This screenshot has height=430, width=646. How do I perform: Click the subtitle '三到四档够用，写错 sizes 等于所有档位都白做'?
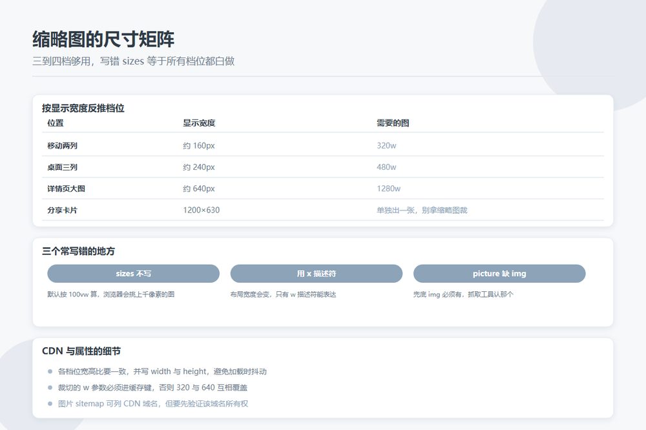tap(134, 61)
